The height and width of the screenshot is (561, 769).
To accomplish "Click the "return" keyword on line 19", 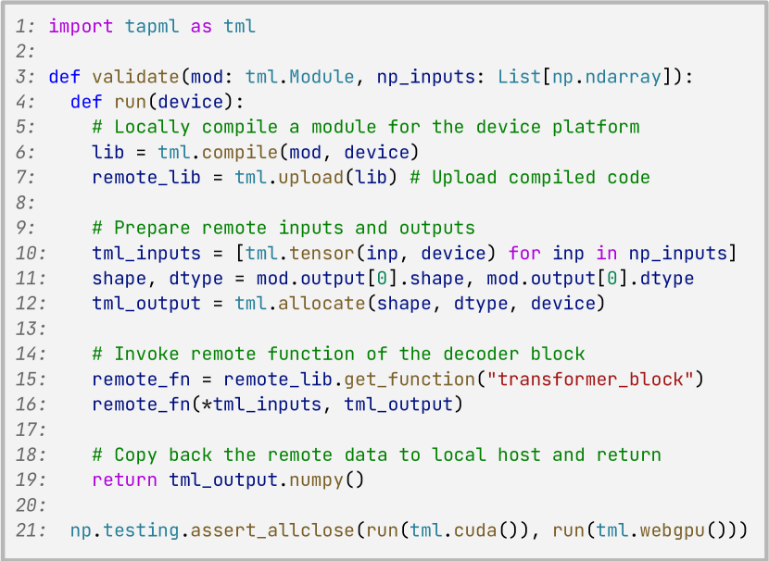I will 124,480.
